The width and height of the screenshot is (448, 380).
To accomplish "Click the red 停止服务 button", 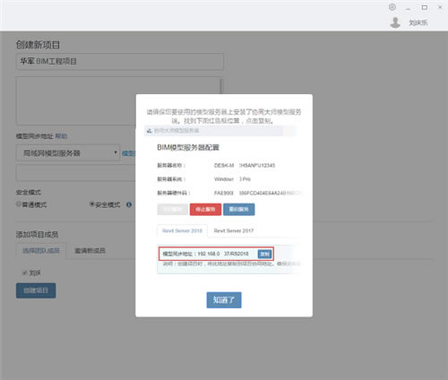I will [x=205, y=210].
